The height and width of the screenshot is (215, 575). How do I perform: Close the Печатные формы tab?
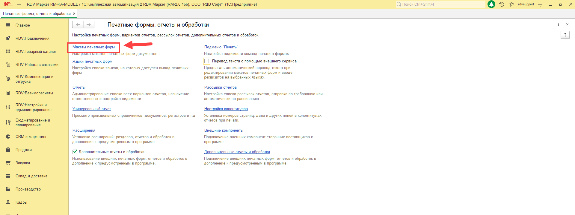pos(74,14)
